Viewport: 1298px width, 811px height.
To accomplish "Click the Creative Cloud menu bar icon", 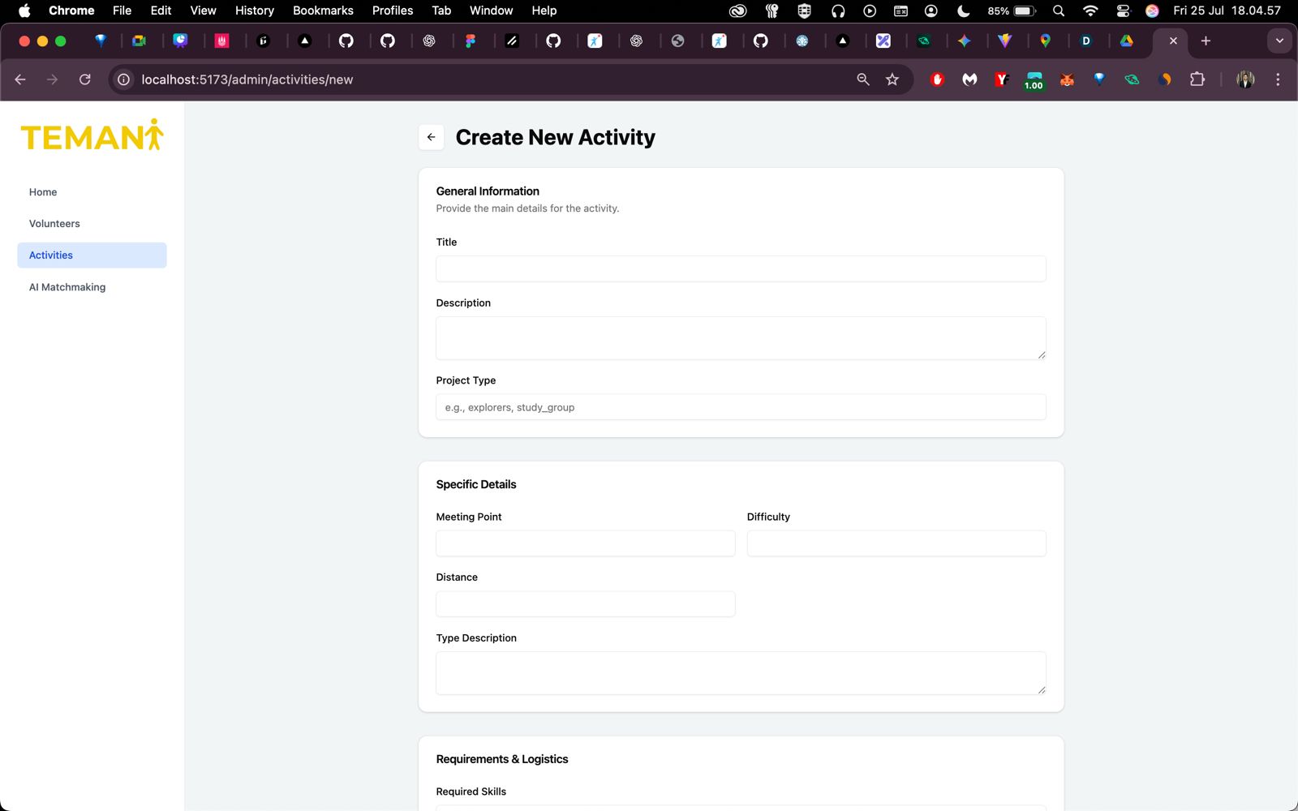I will (x=737, y=11).
